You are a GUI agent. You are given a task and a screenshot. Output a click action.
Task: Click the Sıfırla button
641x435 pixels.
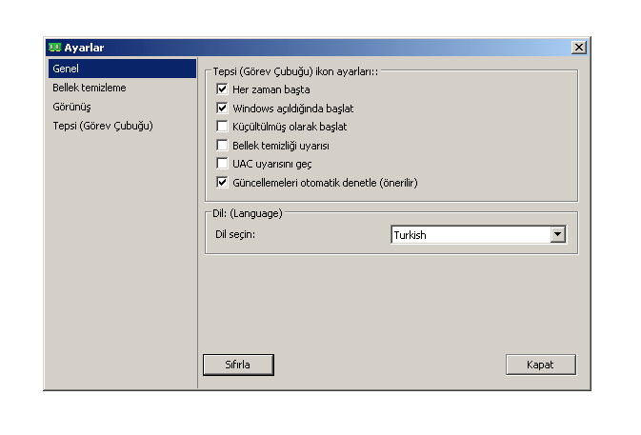click(238, 365)
